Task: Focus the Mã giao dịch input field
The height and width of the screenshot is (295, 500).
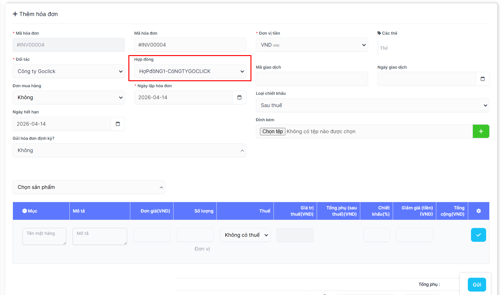Action: pos(312,79)
